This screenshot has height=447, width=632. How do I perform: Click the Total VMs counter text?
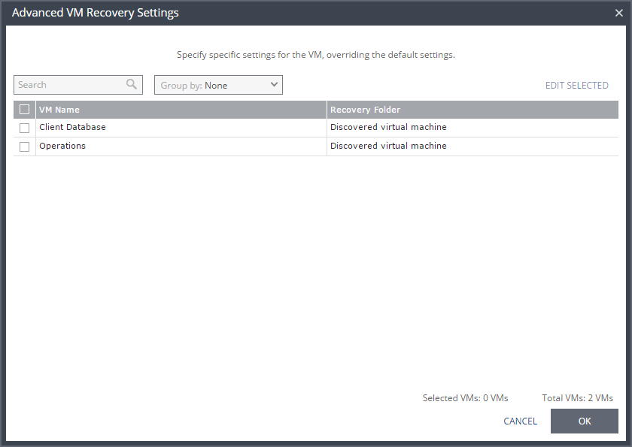pyautogui.click(x=577, y=398)
